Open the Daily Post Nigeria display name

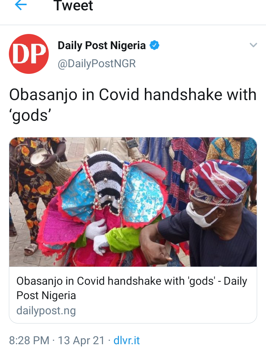pos(102,45)
